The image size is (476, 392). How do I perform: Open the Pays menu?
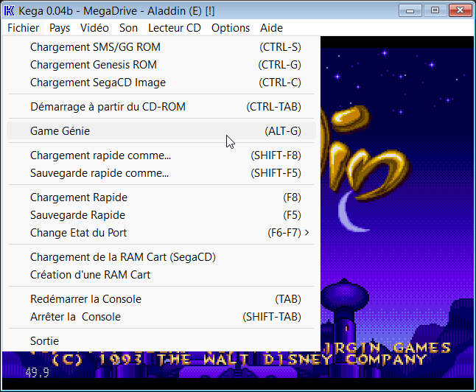point(60,28)
